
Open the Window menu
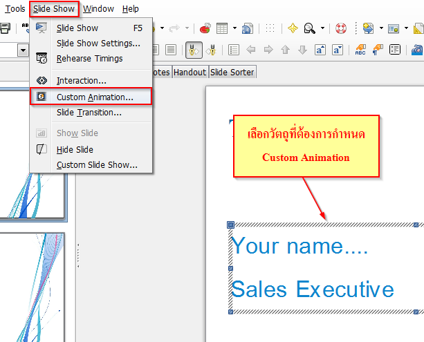98,9
